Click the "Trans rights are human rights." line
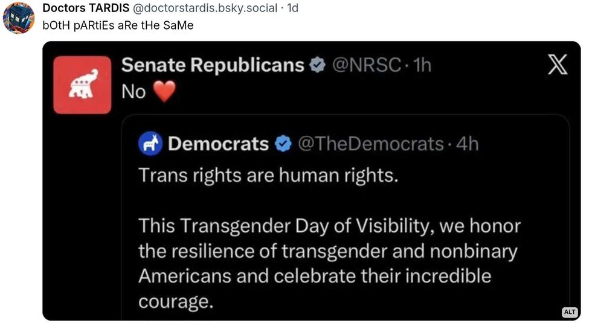Viewport: 592px width, 326px height. [x=269, y=175]
